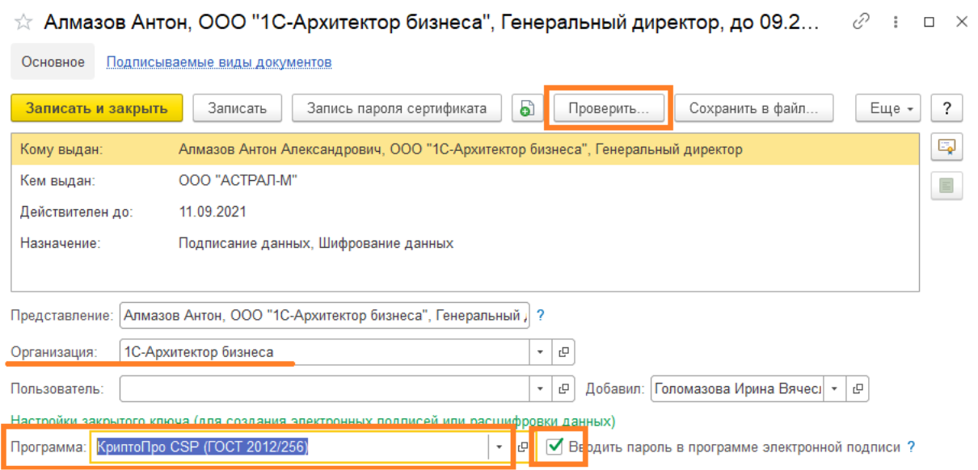Click the document icon with green plus
This screenshot has width=978, height=470.
tap(526, 109)
